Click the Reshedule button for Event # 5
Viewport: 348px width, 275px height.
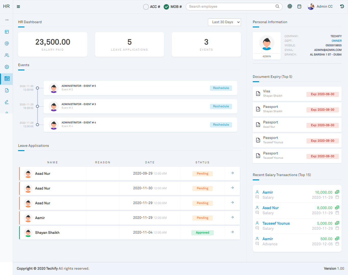(221, 88)
